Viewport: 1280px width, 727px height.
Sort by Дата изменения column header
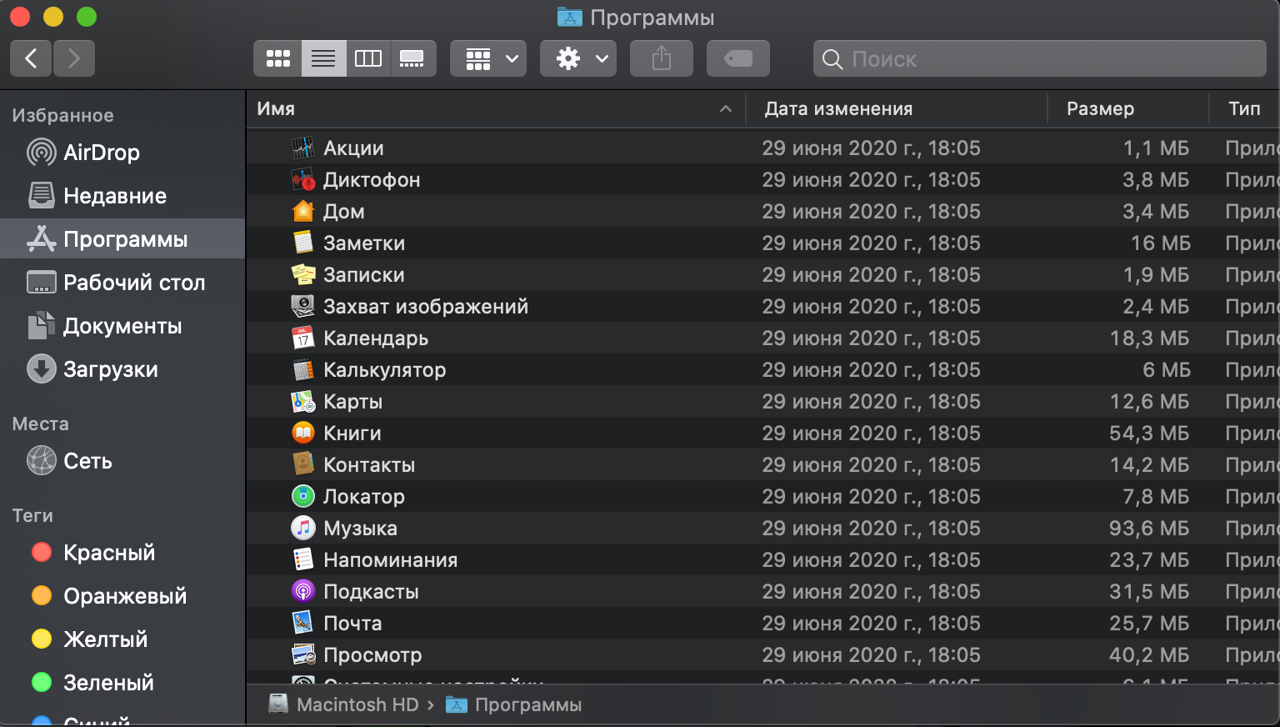896,109
